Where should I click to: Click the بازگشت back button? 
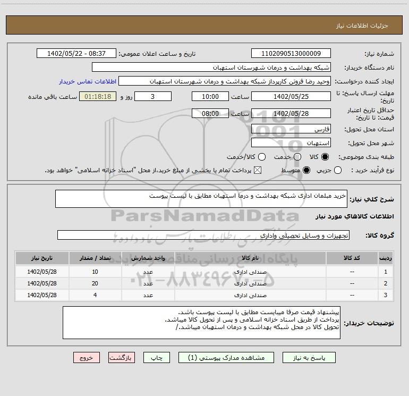click(122, 358)
